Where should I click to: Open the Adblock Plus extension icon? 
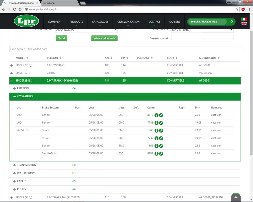tap(243, 9)
